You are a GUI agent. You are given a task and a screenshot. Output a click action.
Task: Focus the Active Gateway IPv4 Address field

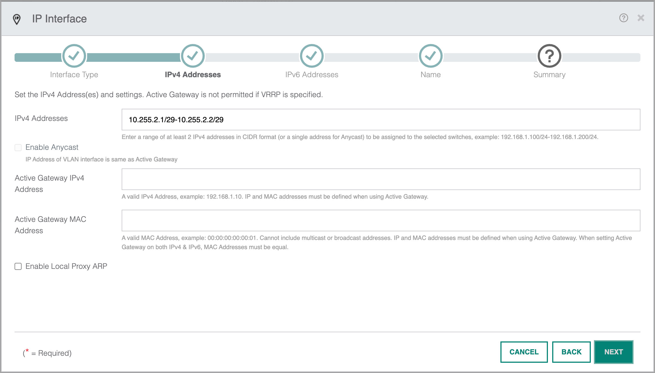(x=381, y=179)
